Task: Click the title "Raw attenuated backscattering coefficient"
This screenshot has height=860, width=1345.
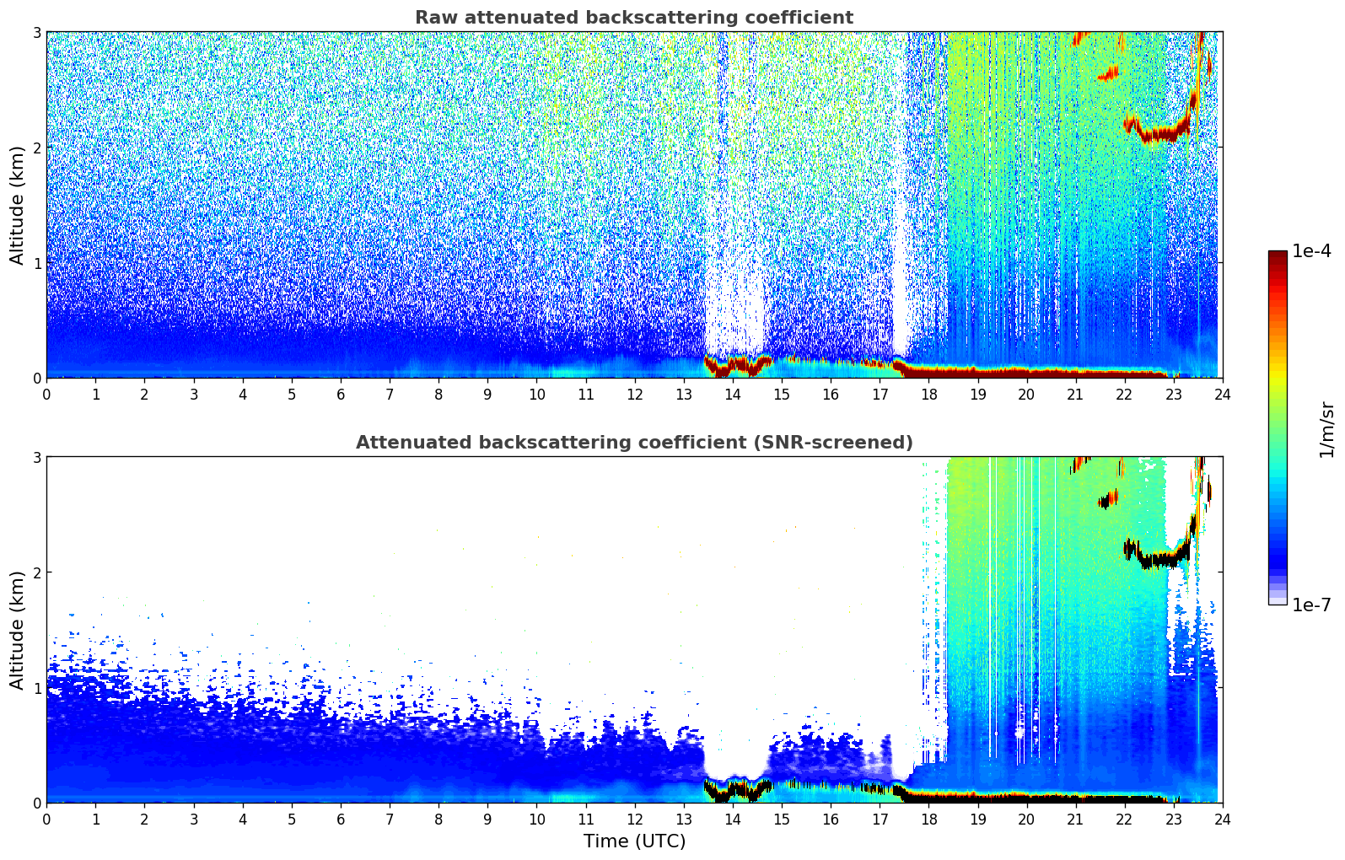Action: (x=634, y=18)
